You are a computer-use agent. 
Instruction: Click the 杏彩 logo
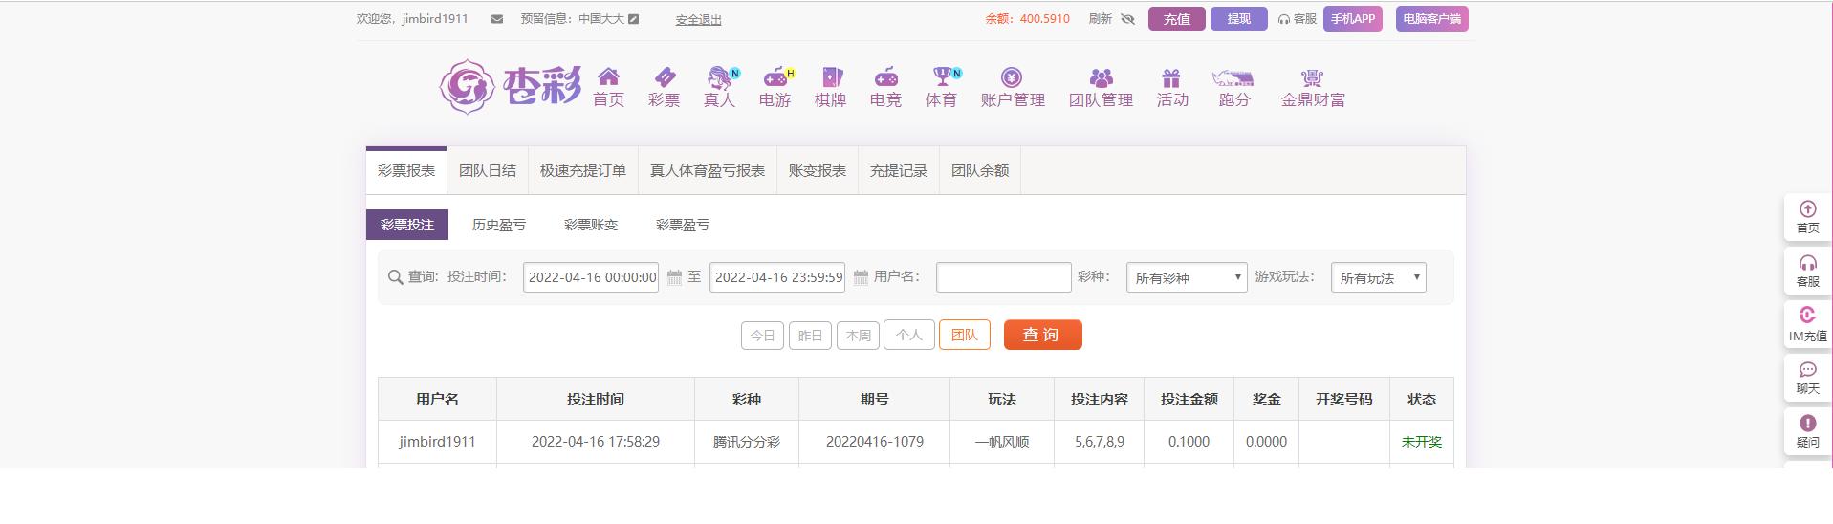[510, 87]
